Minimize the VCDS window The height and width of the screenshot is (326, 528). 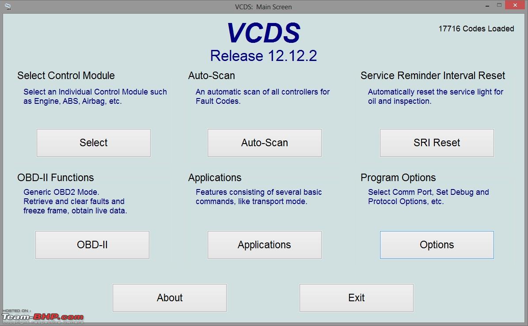(487, 6)
